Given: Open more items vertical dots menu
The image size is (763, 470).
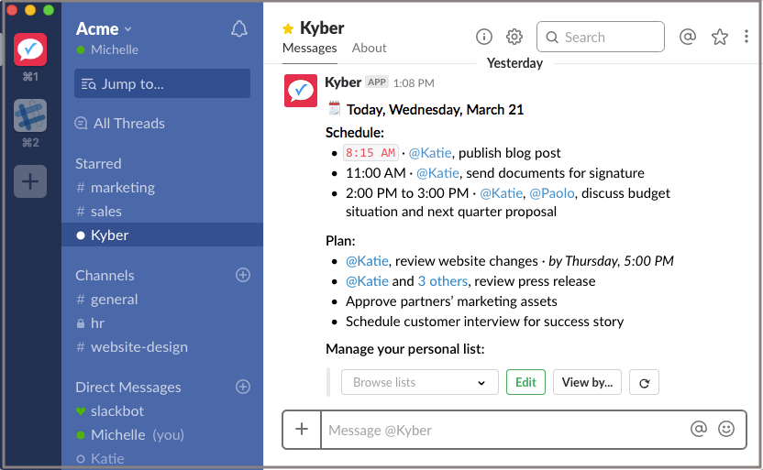Looking at the screenshot, I should (x=746, y=37).
